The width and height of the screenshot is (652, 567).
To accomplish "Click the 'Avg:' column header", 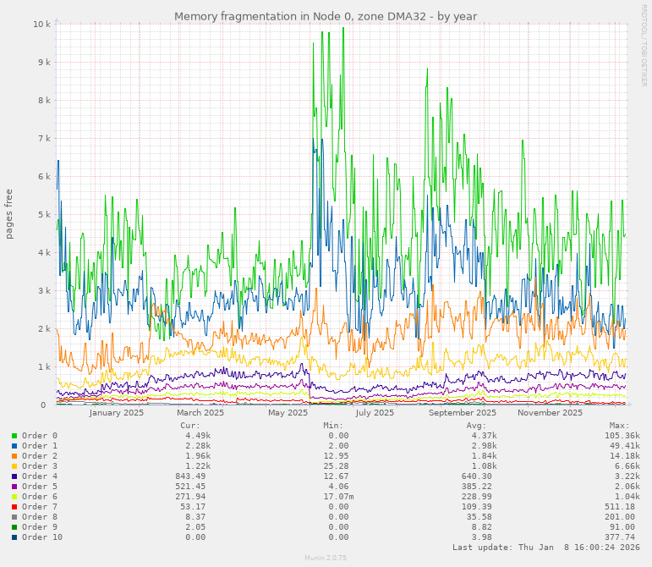I will click(476, 426).
